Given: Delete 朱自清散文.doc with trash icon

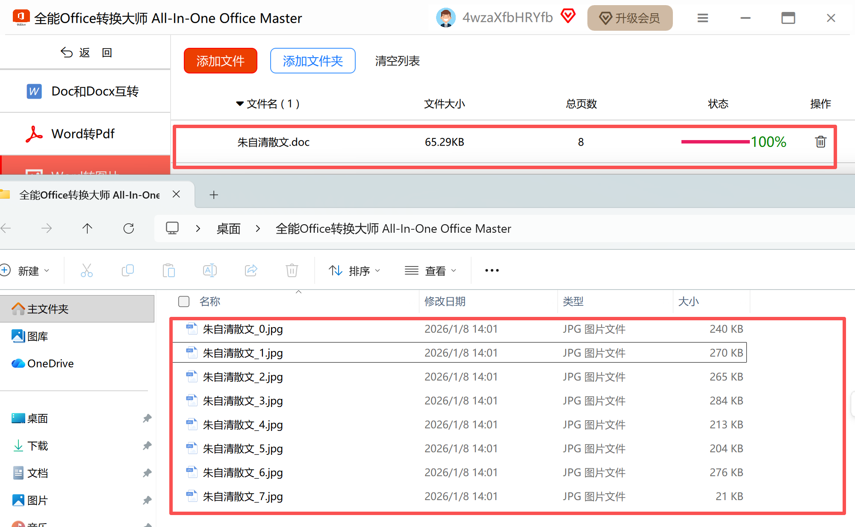Looking at the screenshot, I should click(820, 142).
